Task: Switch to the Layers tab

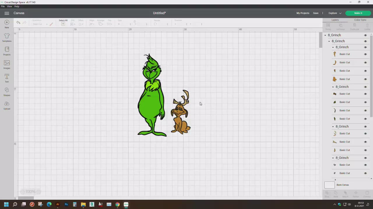Action: coord(335,20)
